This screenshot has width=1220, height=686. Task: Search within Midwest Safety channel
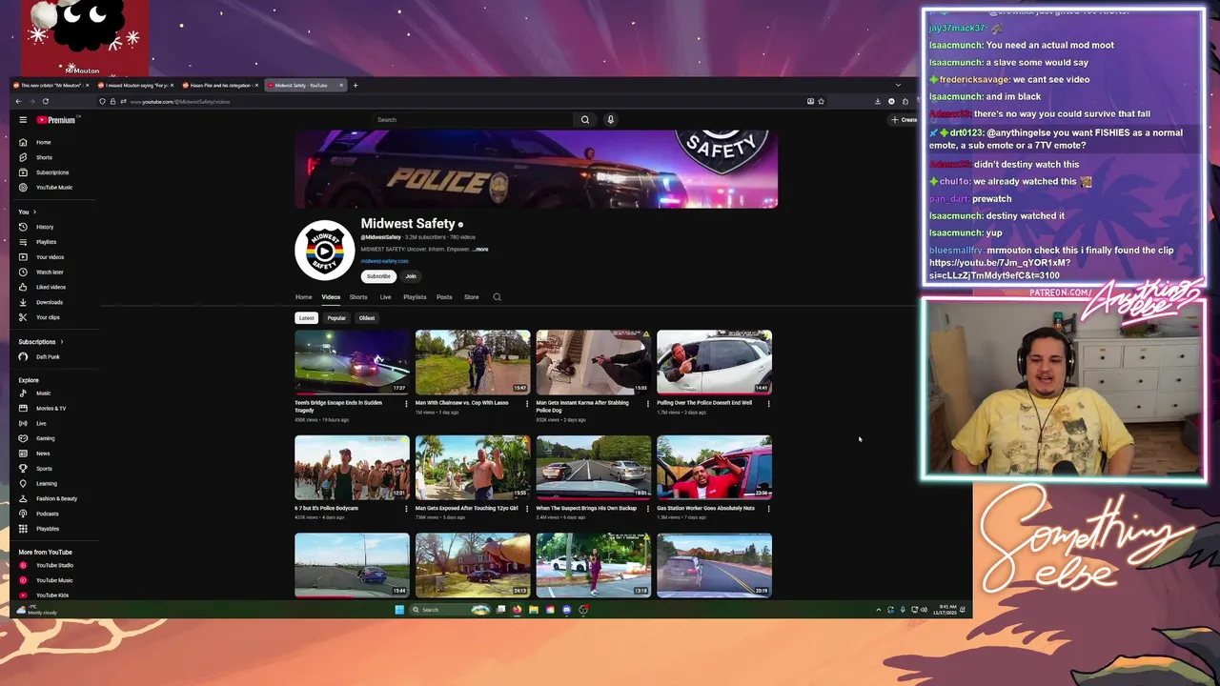coord(497,297)
